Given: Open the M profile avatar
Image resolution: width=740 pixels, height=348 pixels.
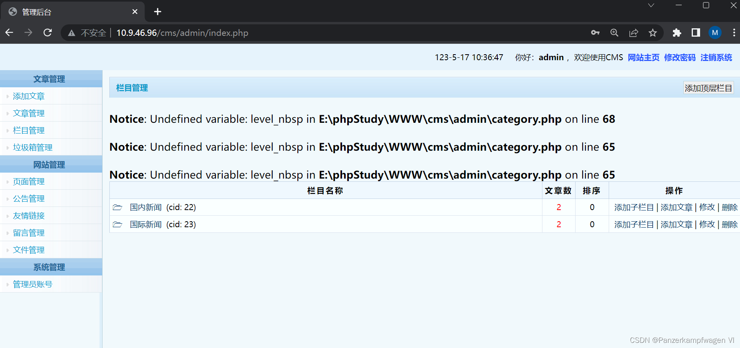Looking at the screenshot, I should [x=715, y=33].
